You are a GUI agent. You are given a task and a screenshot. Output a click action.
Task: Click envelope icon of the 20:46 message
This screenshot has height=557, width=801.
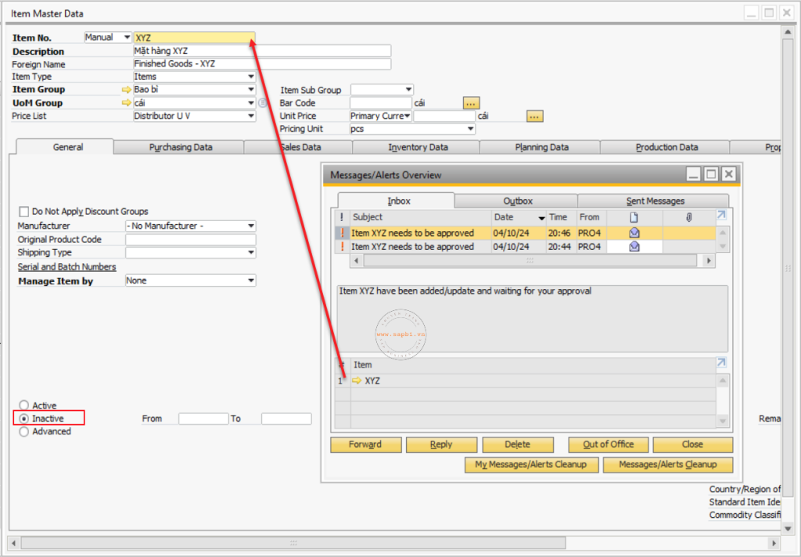pos(634,233)
